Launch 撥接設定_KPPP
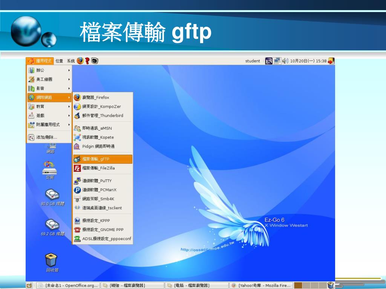The width and height of the screenshot is (386, 289). pos(103,221)
